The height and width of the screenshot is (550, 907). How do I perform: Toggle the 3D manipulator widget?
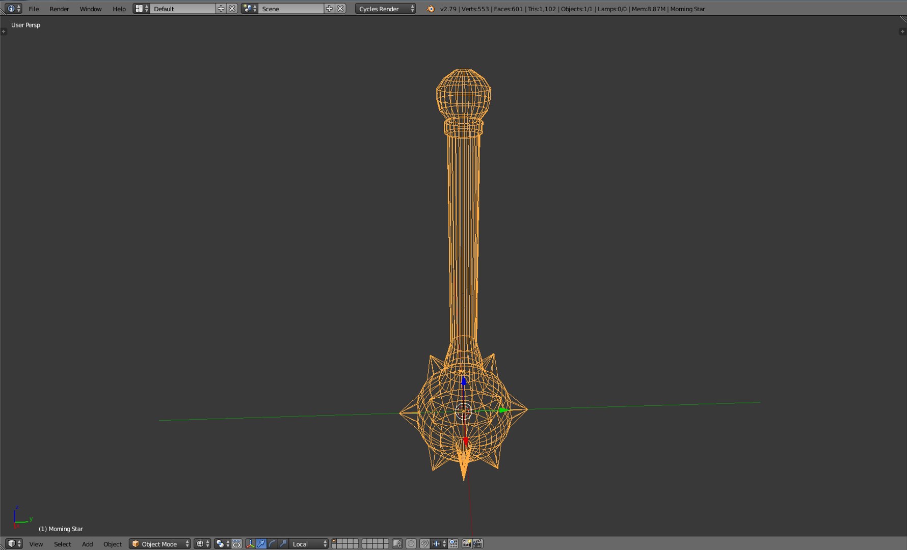click(x=250, y=544)
